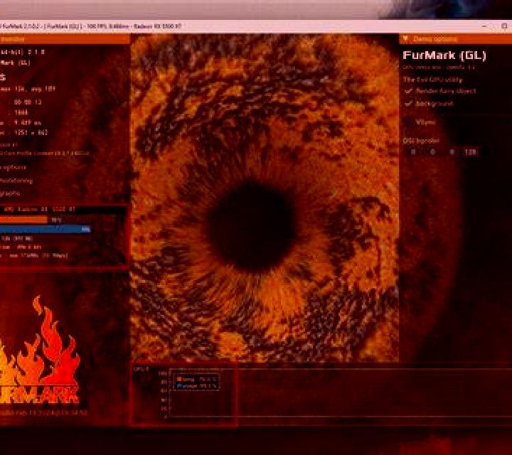
Task: Click the blue usage legend swatch in graph
Action: [x=179, y=386]
